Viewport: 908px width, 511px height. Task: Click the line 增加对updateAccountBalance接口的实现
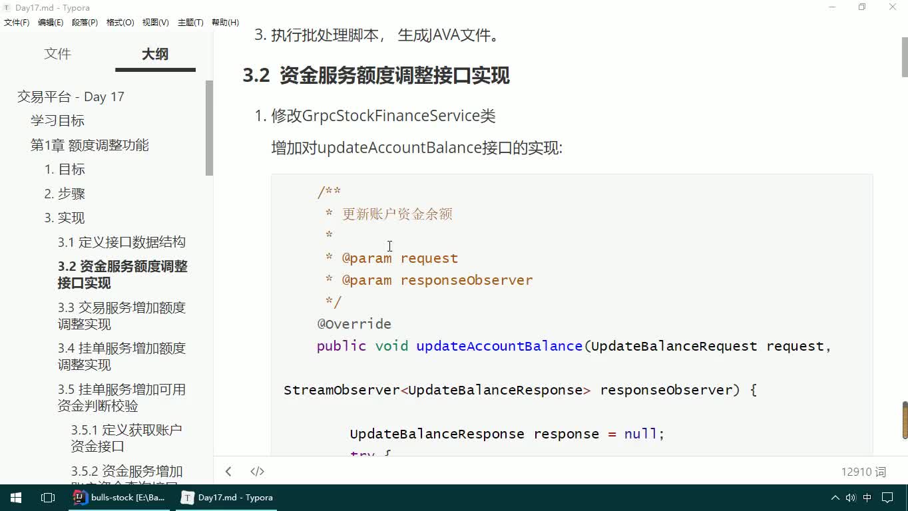coord(417,148)
